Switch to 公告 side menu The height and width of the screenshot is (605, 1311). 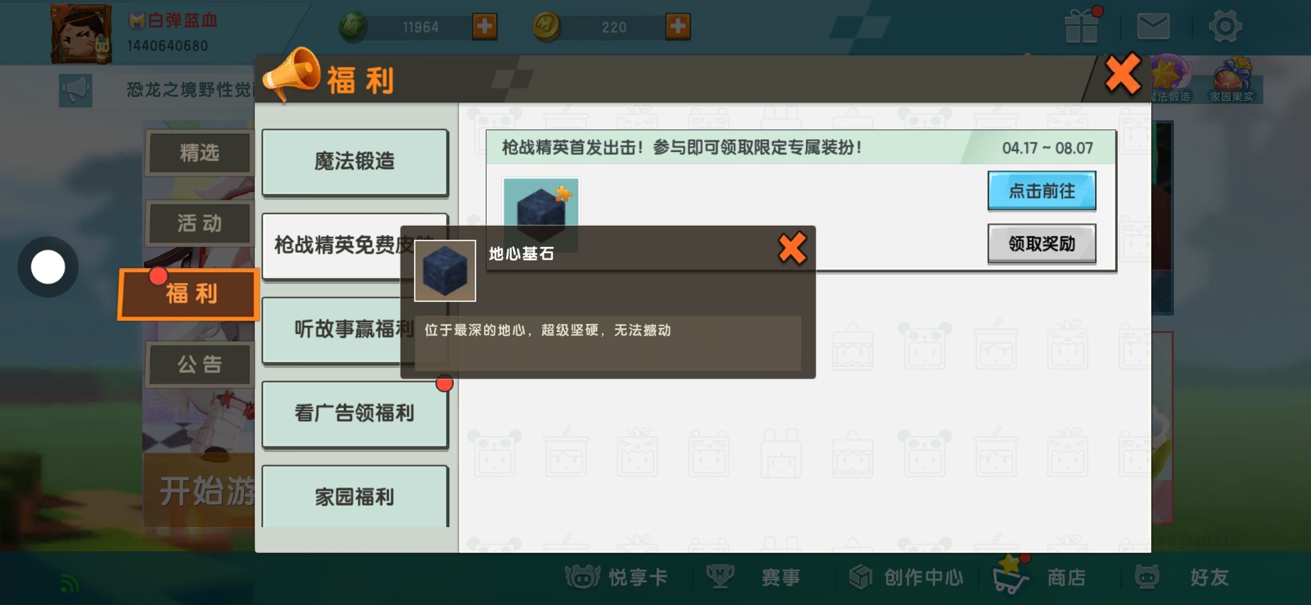199,365
